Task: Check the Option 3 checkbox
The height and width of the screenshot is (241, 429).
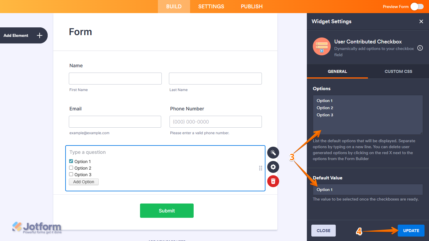Action: (x=71, y=175)
